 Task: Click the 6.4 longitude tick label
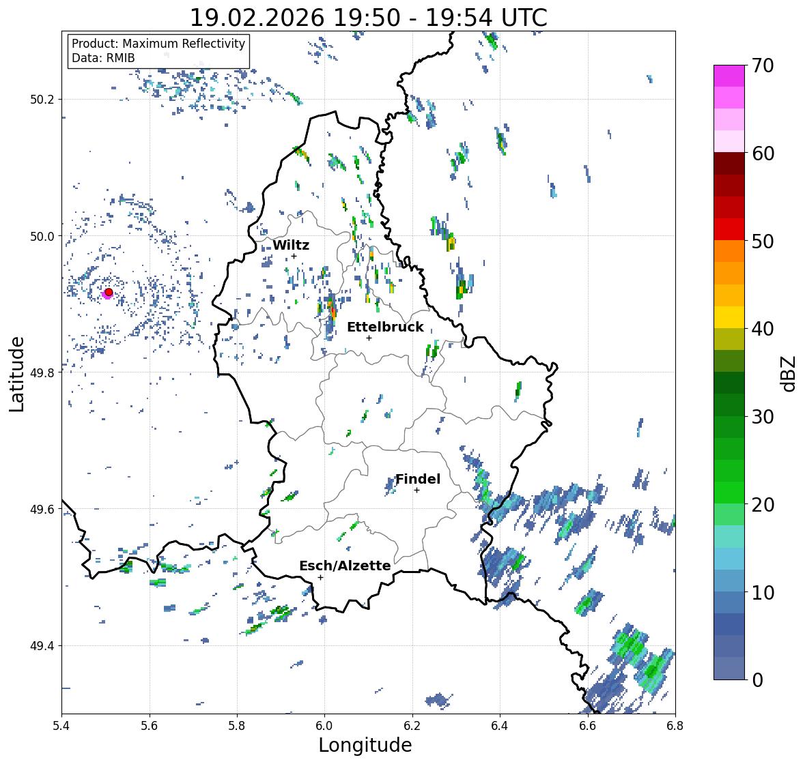pyautogui.click(x=500, y=725)
